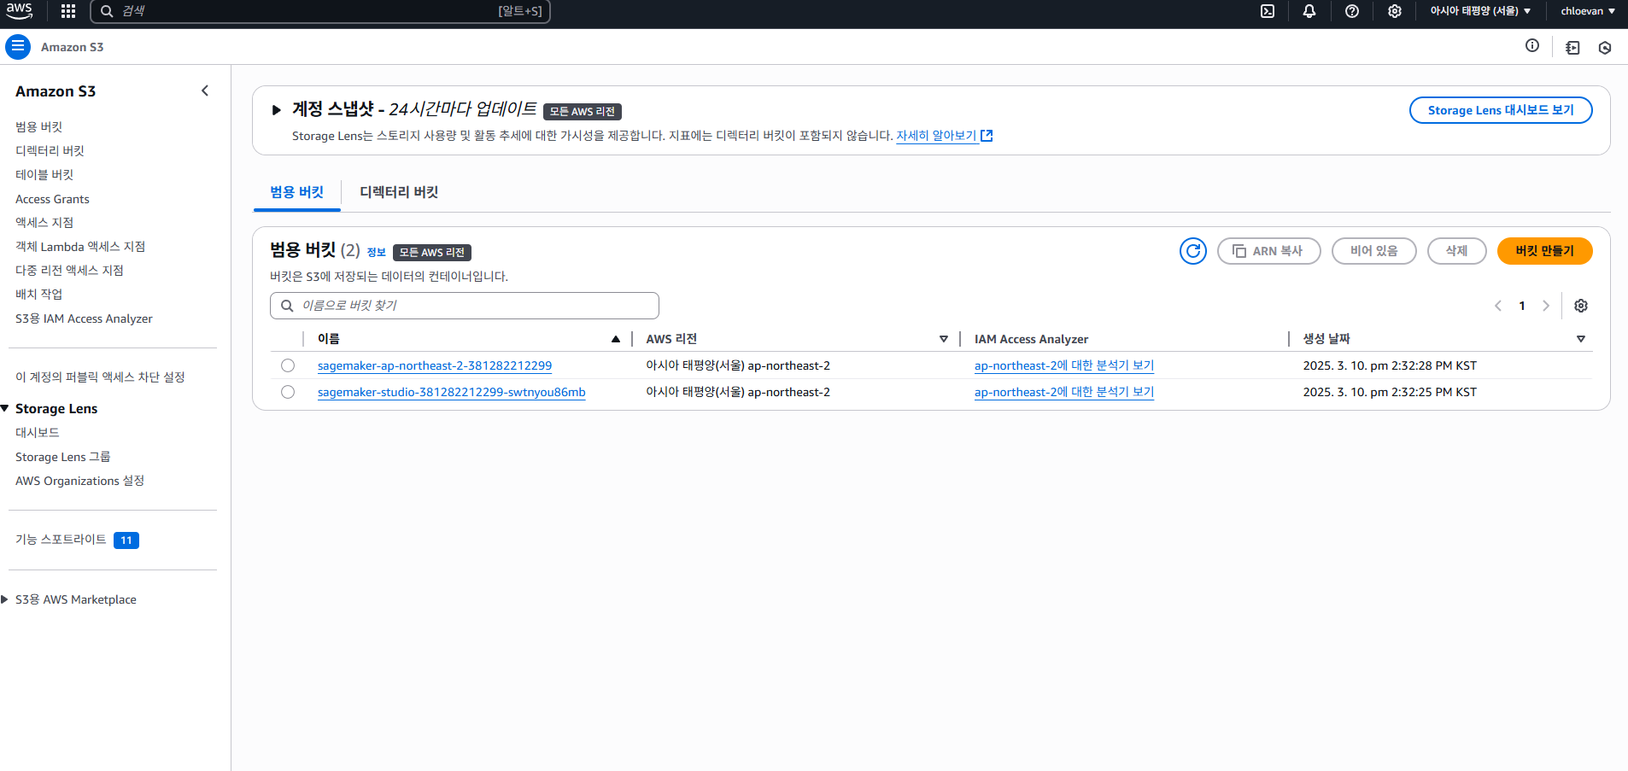Open S3용 IAM Access Analyzer sidebar item
This screenshot has width=1628, height=771.
(x=84, y=318)
